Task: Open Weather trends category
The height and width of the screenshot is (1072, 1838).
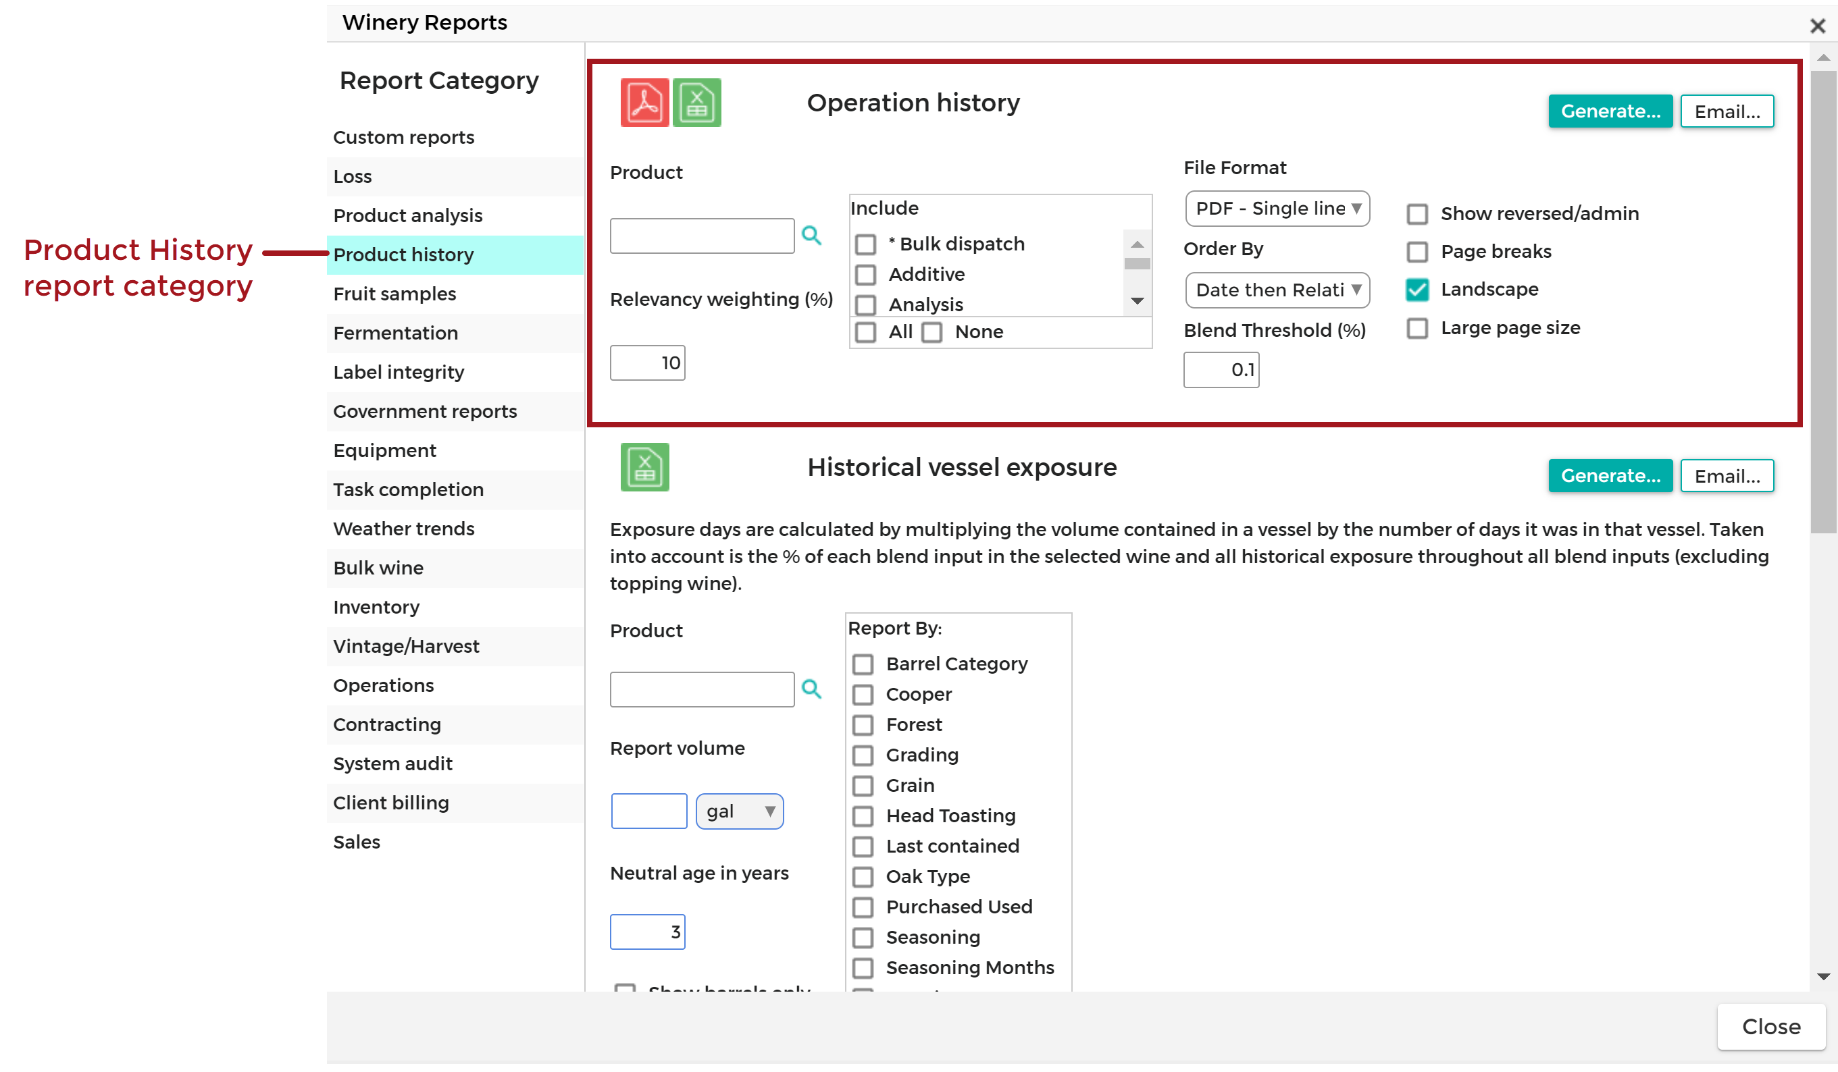Action: (455, 529)
